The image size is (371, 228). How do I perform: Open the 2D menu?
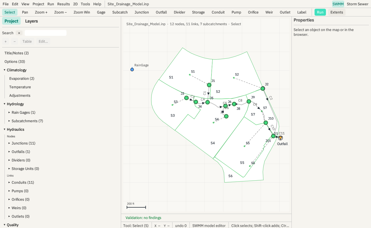pos(76,4)
